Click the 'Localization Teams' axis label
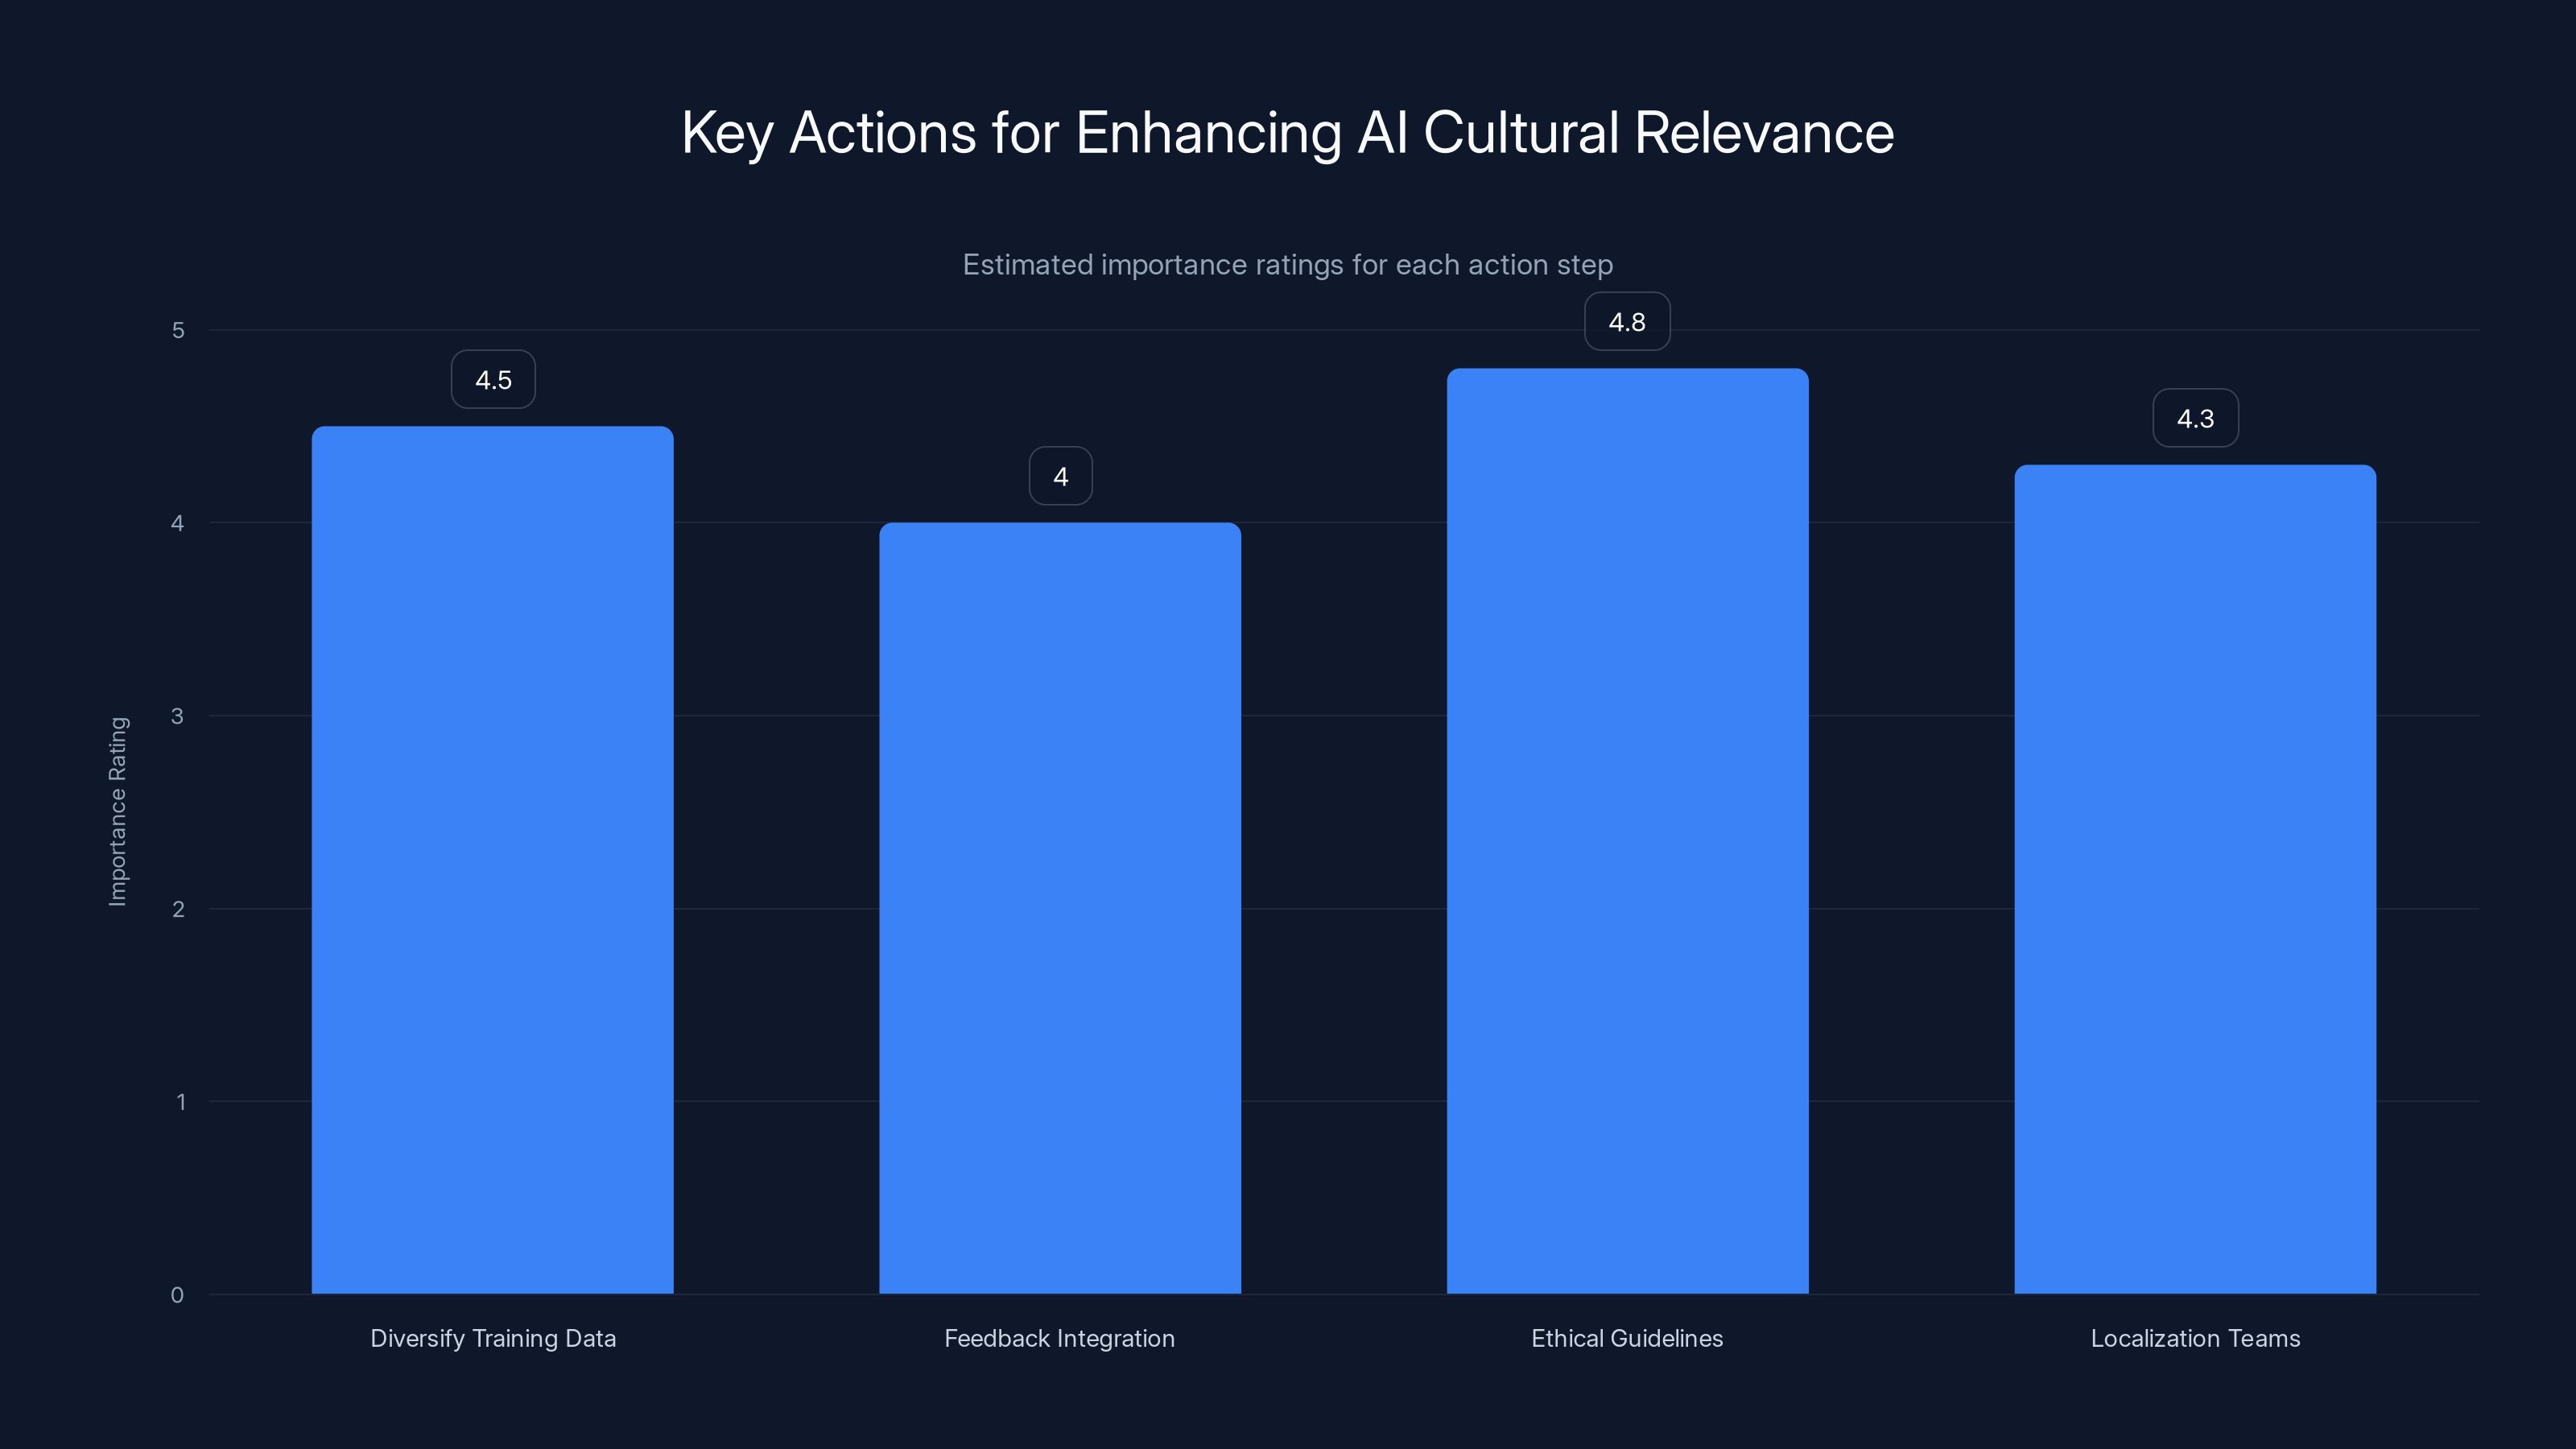 click(x=2195, y=1339)
